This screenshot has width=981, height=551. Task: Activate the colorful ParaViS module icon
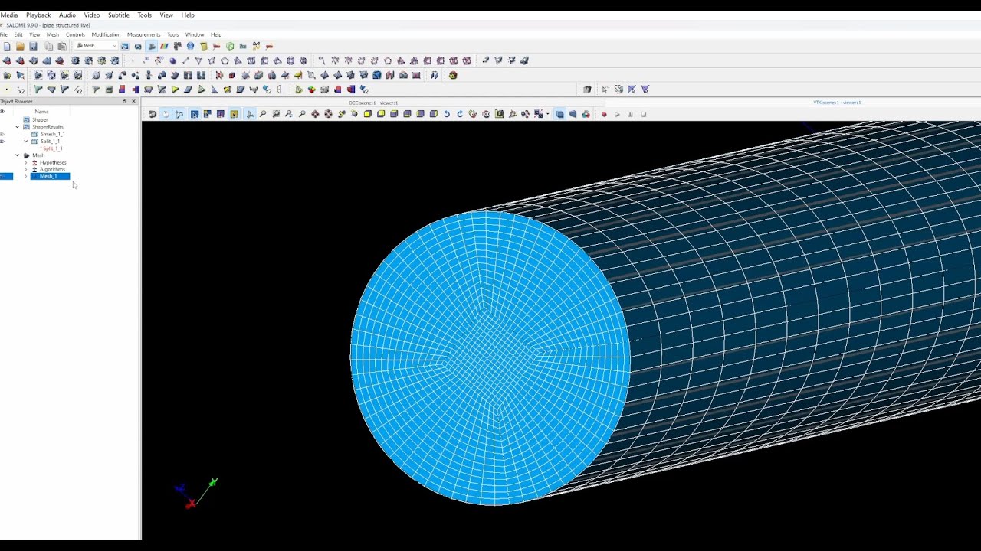pyautogui.click(x=164, y=46)
